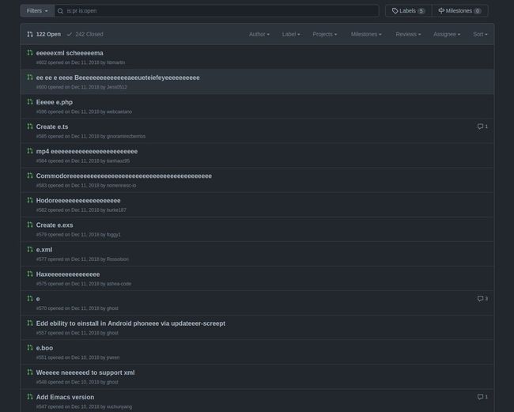
Task: Open 'Weeeee neeeeed to support xml' pull request
Action: 85,372
